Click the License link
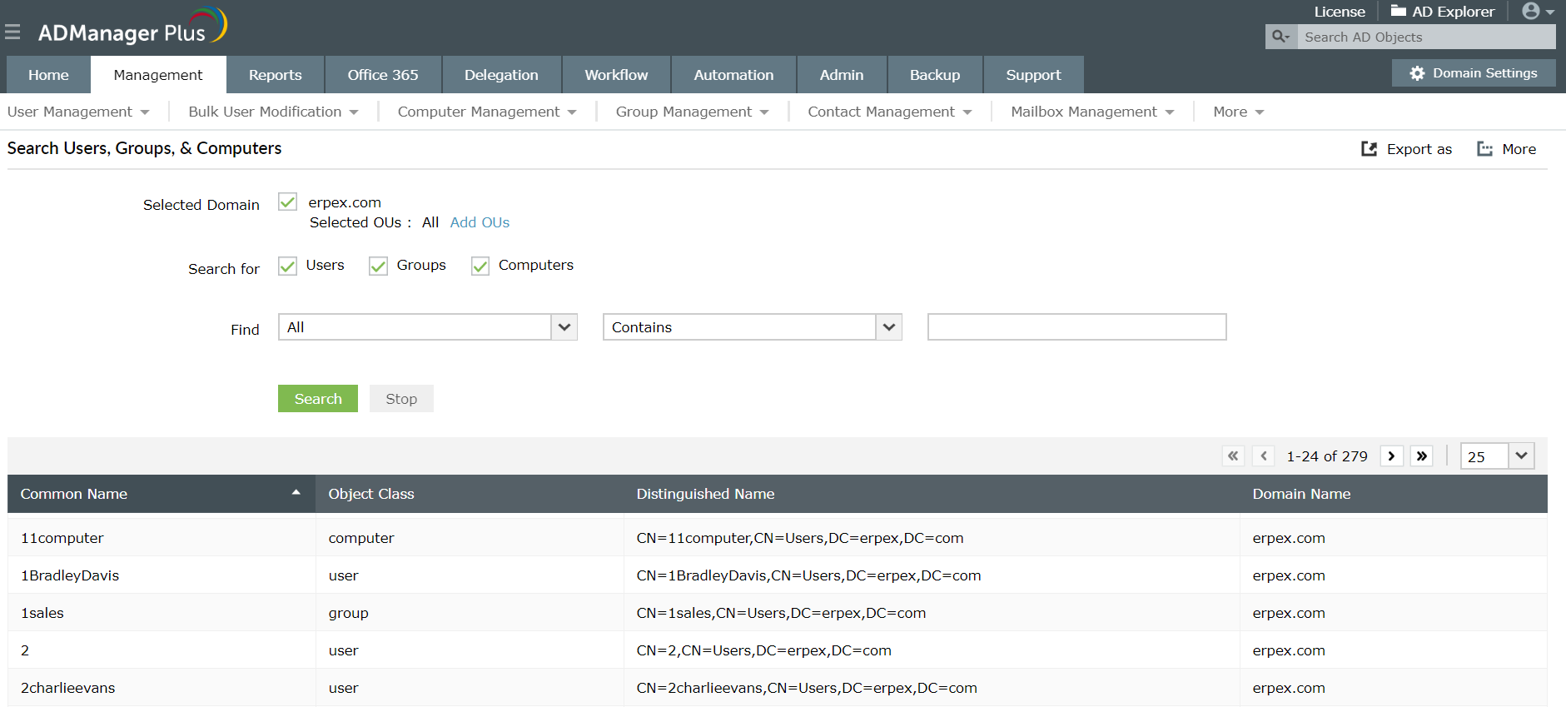 pyautogui.click(x=1340, y=12)
